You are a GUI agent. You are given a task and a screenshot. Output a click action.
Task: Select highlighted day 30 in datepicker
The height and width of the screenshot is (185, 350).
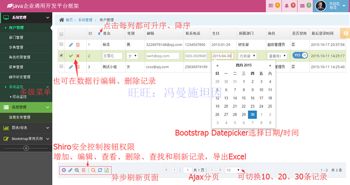tap(252, 115)
